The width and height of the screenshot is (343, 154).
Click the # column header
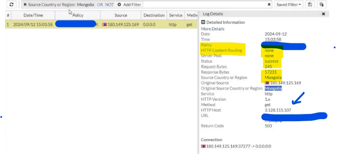(8, 15)
